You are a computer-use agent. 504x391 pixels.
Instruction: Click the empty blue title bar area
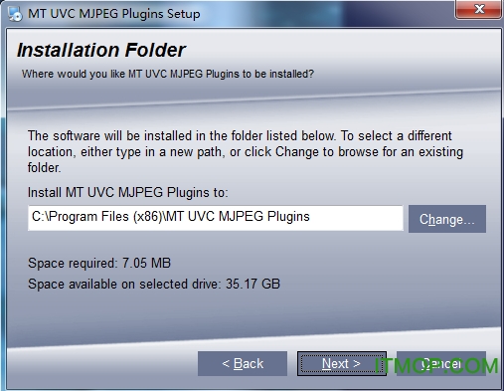coord(325,13)
